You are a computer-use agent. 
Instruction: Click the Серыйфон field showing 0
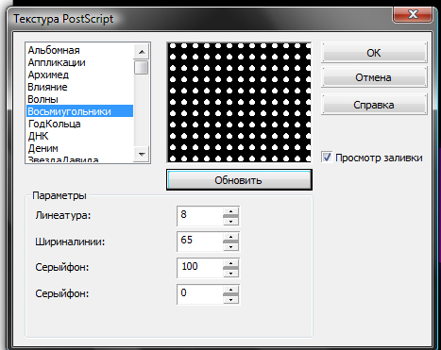[200, 294]
